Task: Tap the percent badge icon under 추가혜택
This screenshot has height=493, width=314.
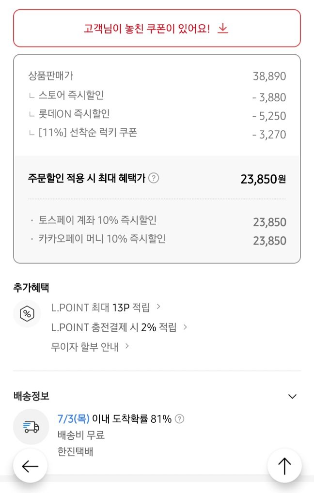Action: [27, 313]
